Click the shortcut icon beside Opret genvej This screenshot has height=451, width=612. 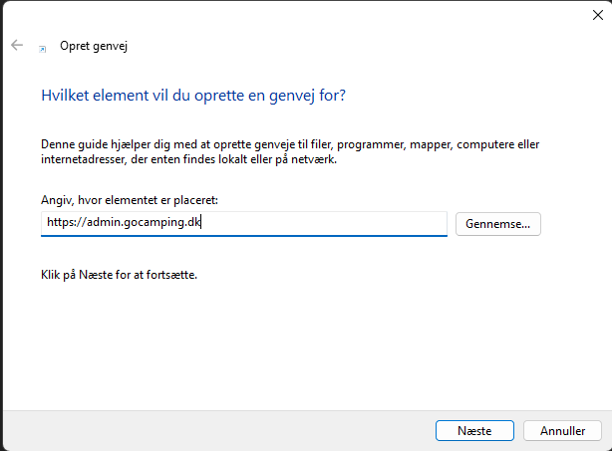(x=42, y=47)
